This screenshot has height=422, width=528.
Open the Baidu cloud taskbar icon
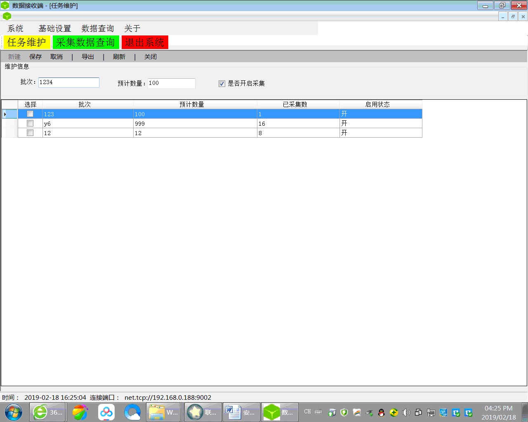[x=106, y=412]
